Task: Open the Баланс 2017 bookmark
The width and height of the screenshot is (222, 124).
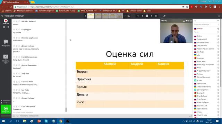Action: click(x=66, y=11)
